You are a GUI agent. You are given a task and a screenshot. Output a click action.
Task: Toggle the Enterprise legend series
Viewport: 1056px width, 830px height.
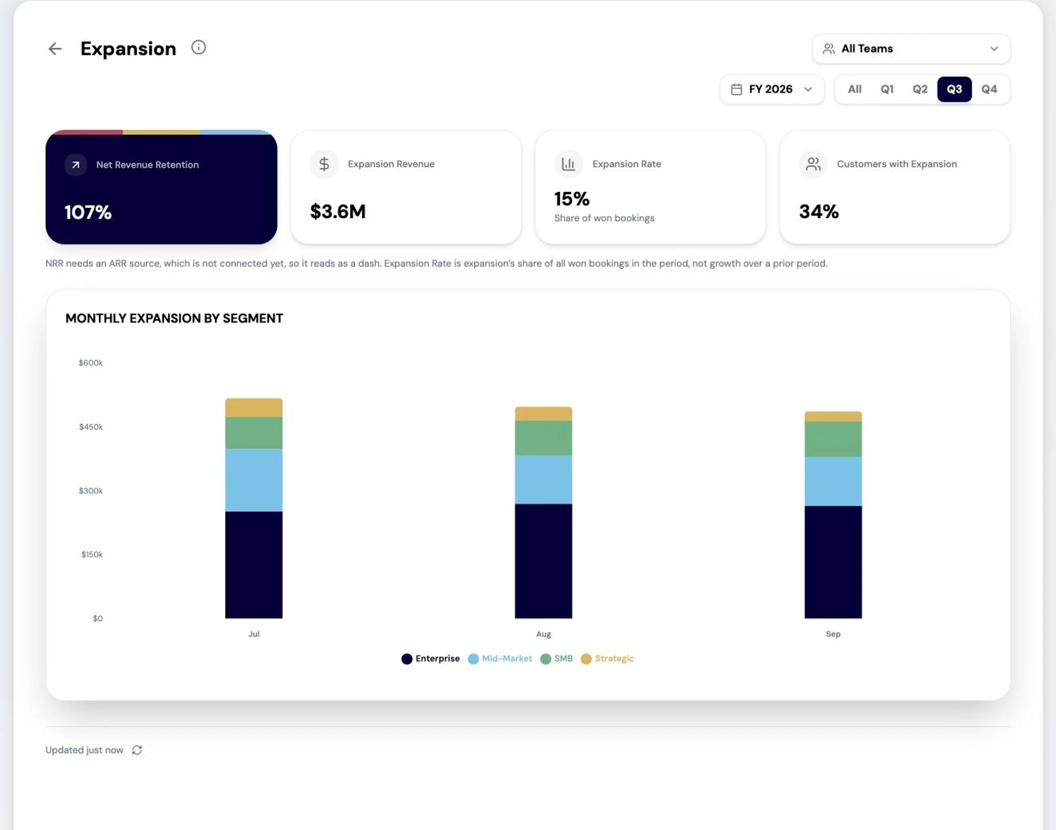click(430, 658)
